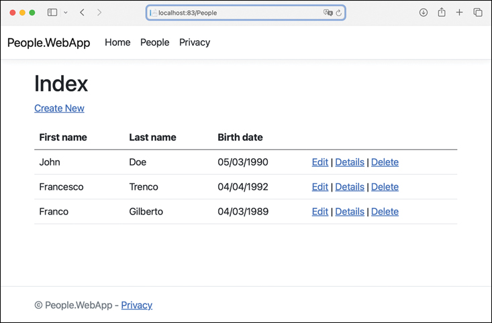Click the Safari sidebar toggle icon

tap(52, 13)
